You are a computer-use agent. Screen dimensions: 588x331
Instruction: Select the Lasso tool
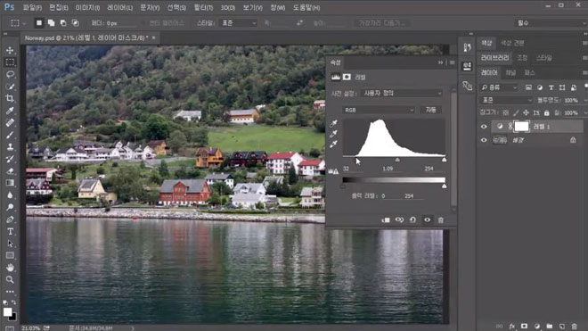(x=10, y=74)
